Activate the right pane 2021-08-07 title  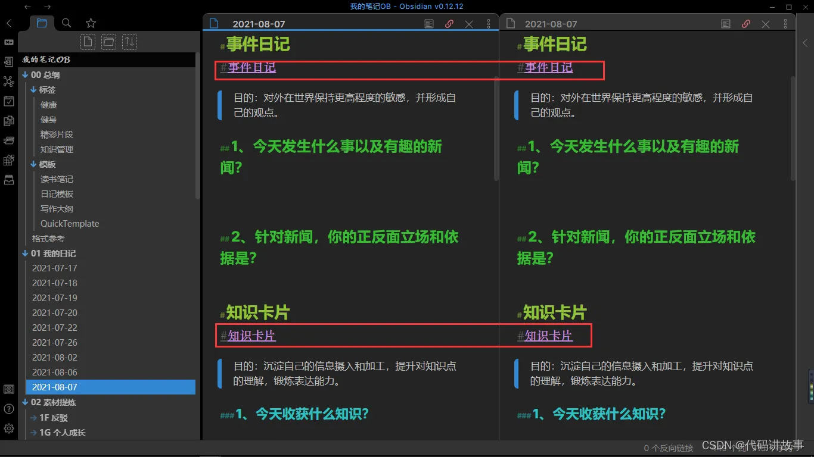tap(551, 24)
